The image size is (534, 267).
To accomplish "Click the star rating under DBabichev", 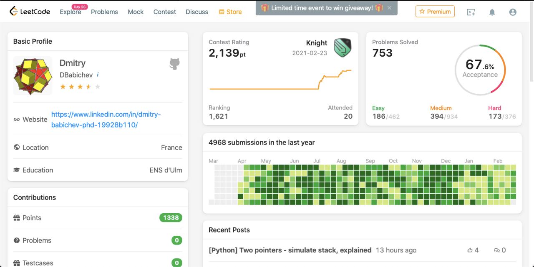I will pyautogui.click(x=80, y=87).
